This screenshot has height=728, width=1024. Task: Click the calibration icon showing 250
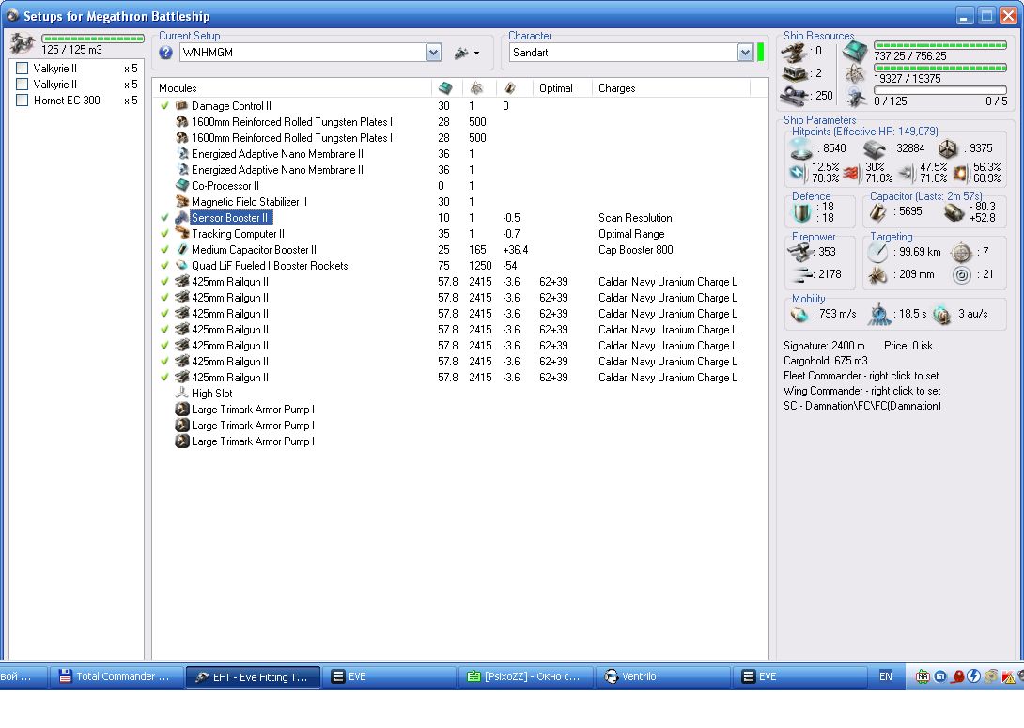click(x=795, y=96)
